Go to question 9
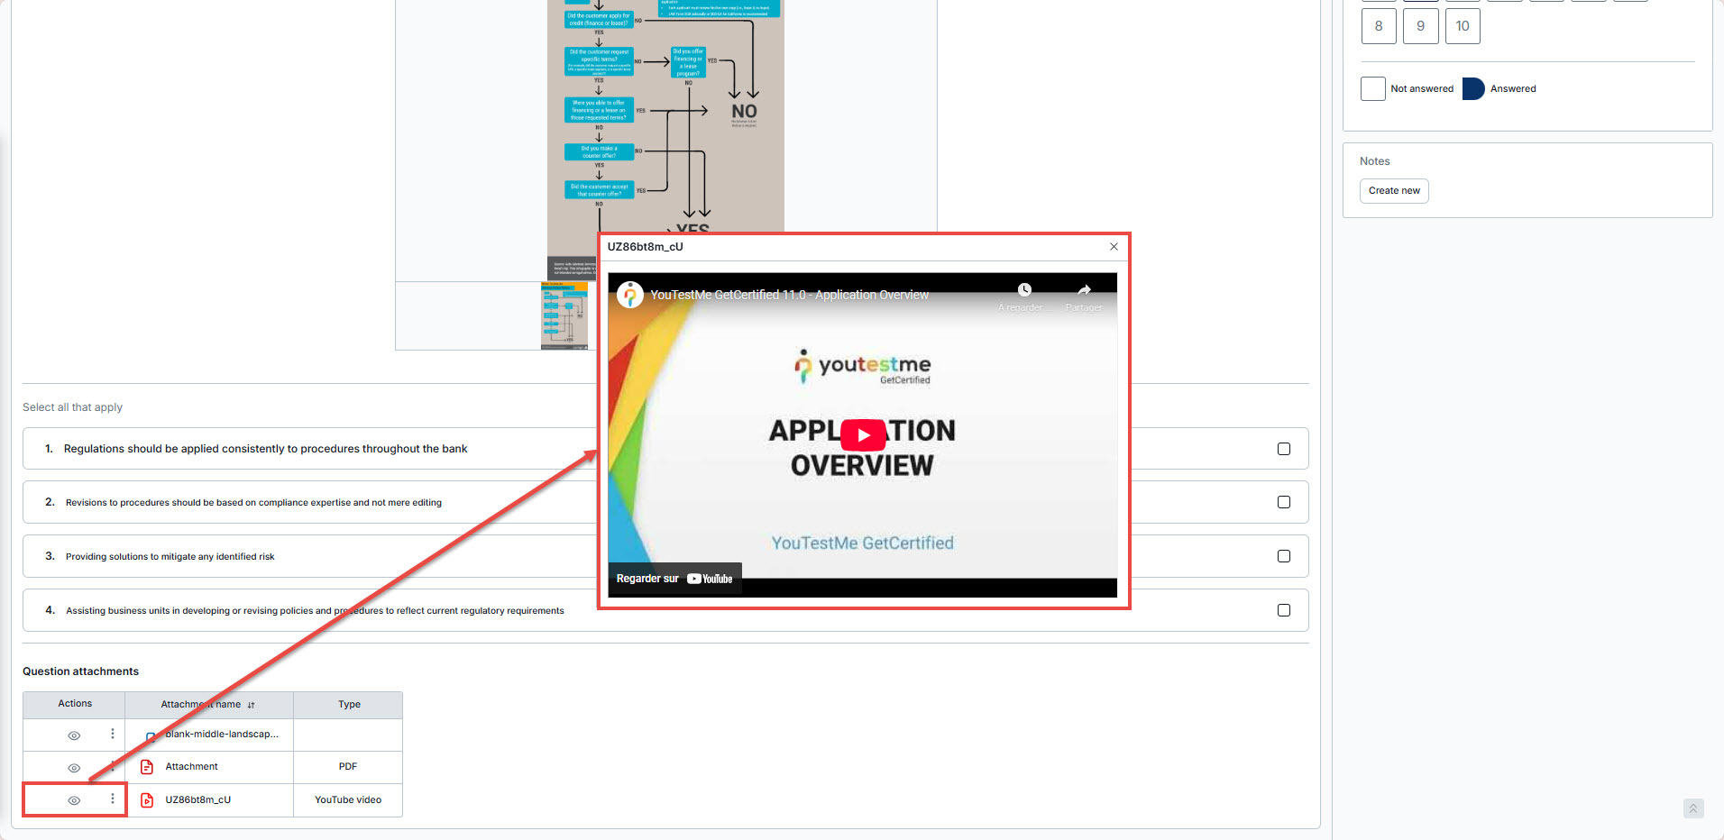 [x=1420, y=26]
